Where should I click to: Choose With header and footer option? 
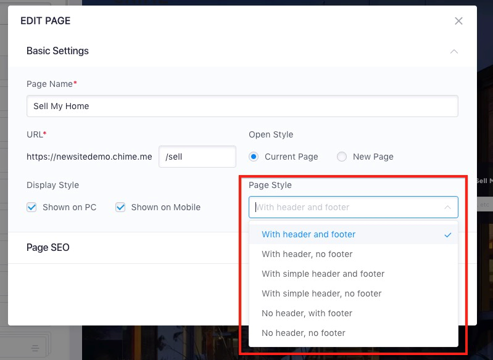pyautogui.click(x=353, y=234)
